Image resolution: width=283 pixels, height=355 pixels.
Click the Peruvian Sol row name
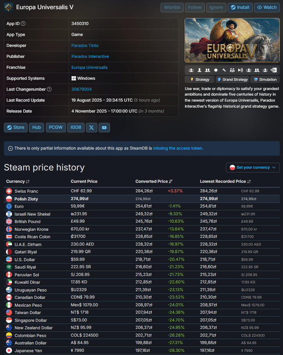point(27,275)
